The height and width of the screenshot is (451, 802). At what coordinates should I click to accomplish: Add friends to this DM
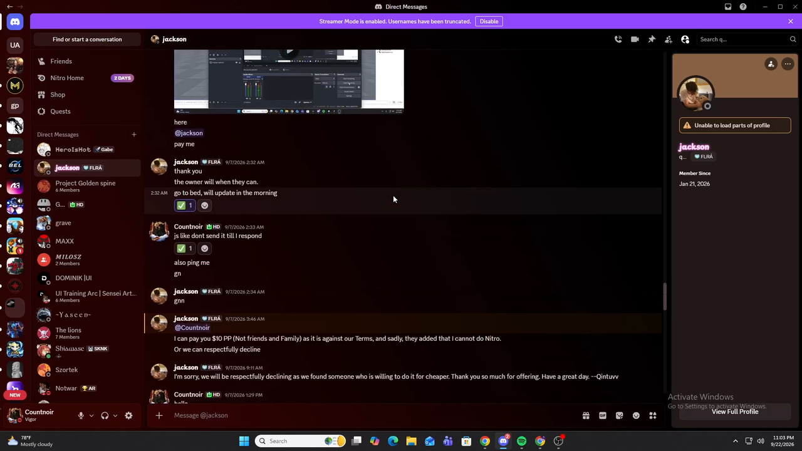point(669,39)
